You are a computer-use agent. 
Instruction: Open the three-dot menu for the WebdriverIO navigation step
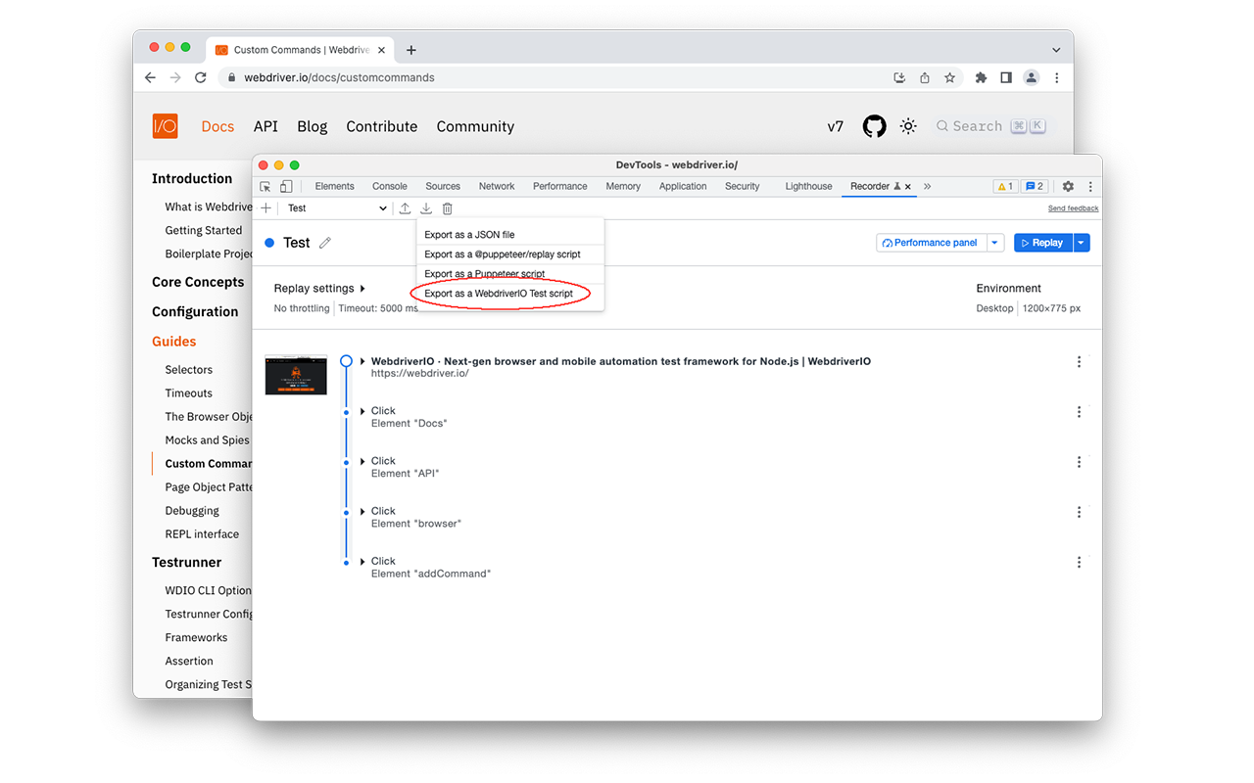point(1079,362)
